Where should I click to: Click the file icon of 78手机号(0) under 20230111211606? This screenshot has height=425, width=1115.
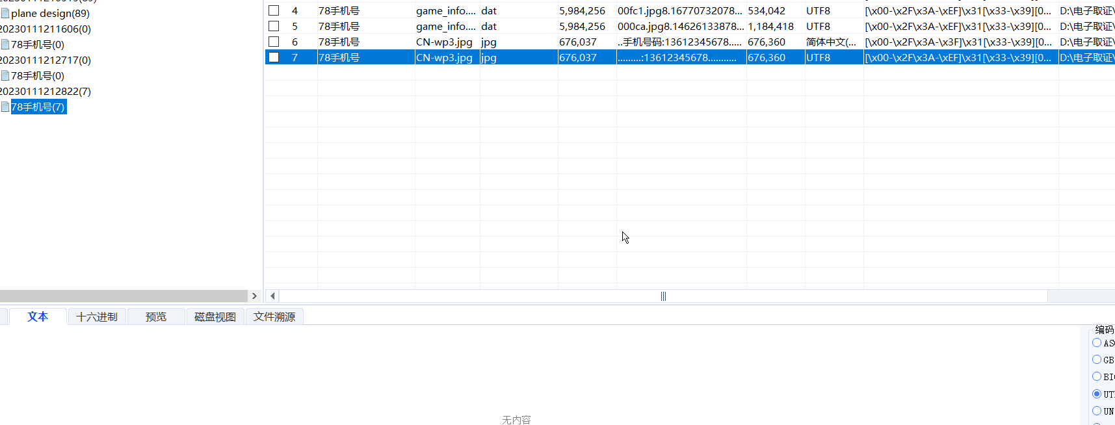coord(5,44)
